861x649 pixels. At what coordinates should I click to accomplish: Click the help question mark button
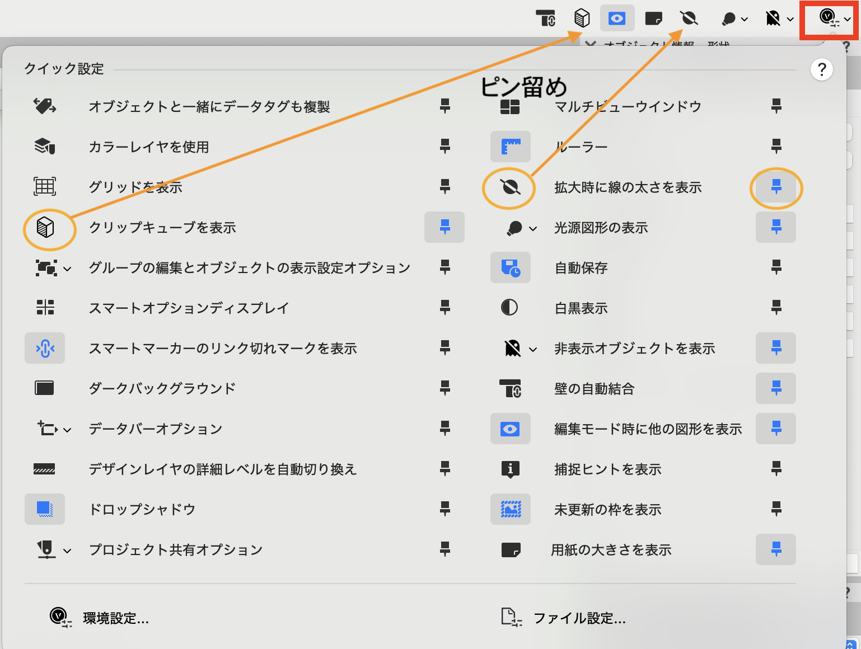(x=821, y=70)
